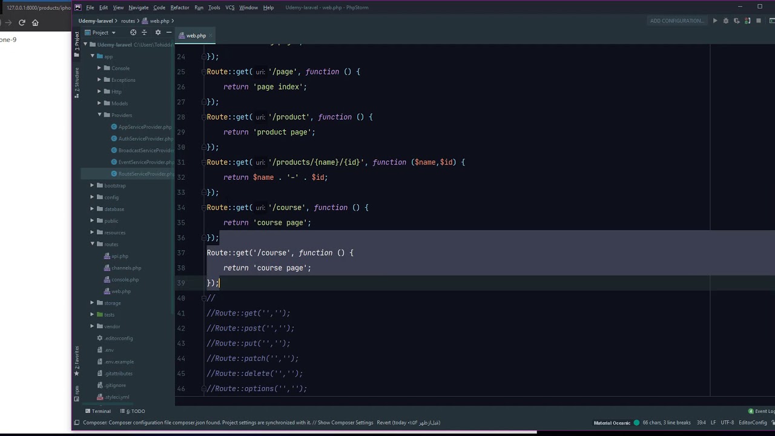
Task: Open the Terminal tool window
Action: tap(97, 411)
